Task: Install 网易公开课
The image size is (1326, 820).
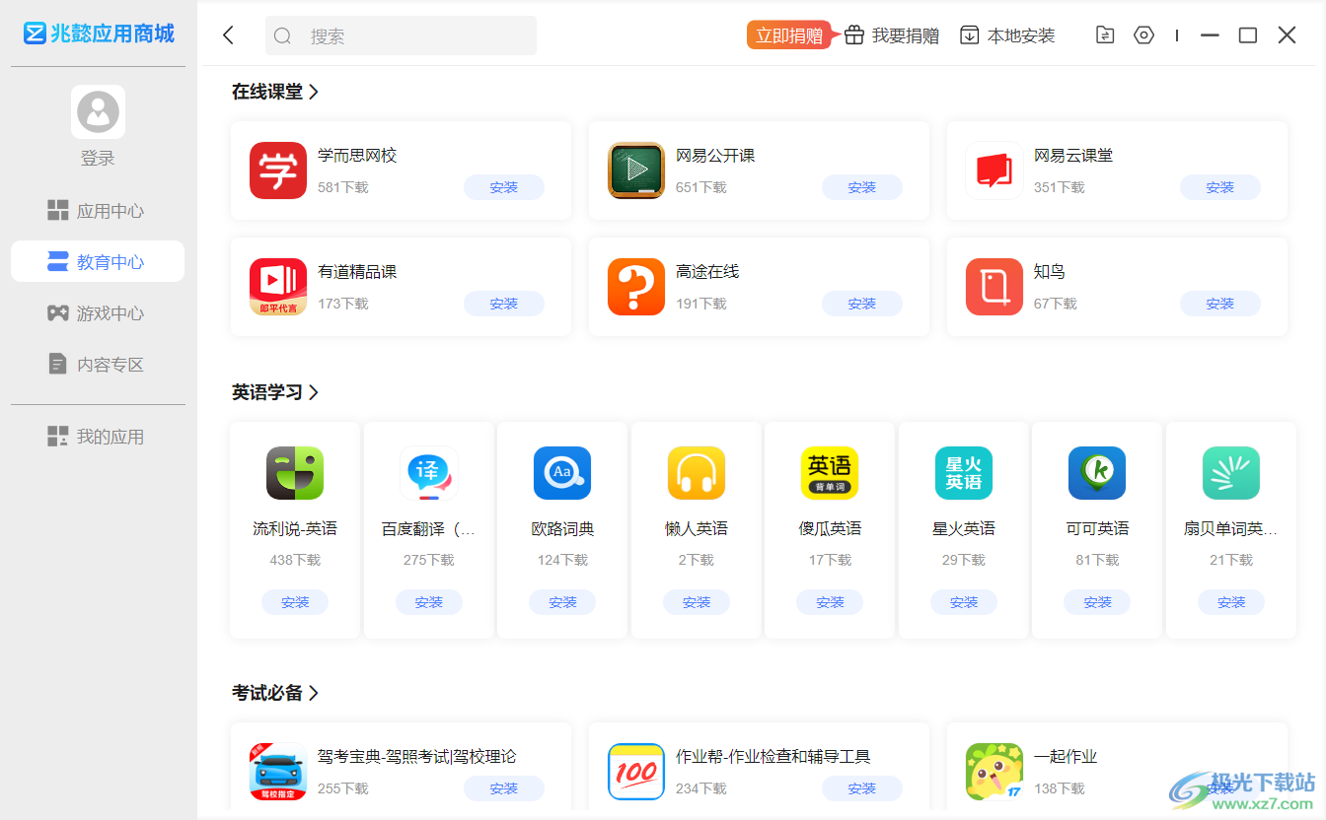Action: coord(862,187)
